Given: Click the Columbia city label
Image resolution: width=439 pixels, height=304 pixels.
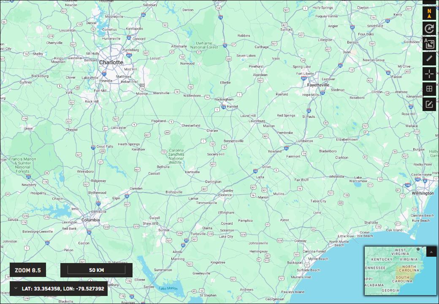Looking at the screenshot, I should tap(90, 220).
